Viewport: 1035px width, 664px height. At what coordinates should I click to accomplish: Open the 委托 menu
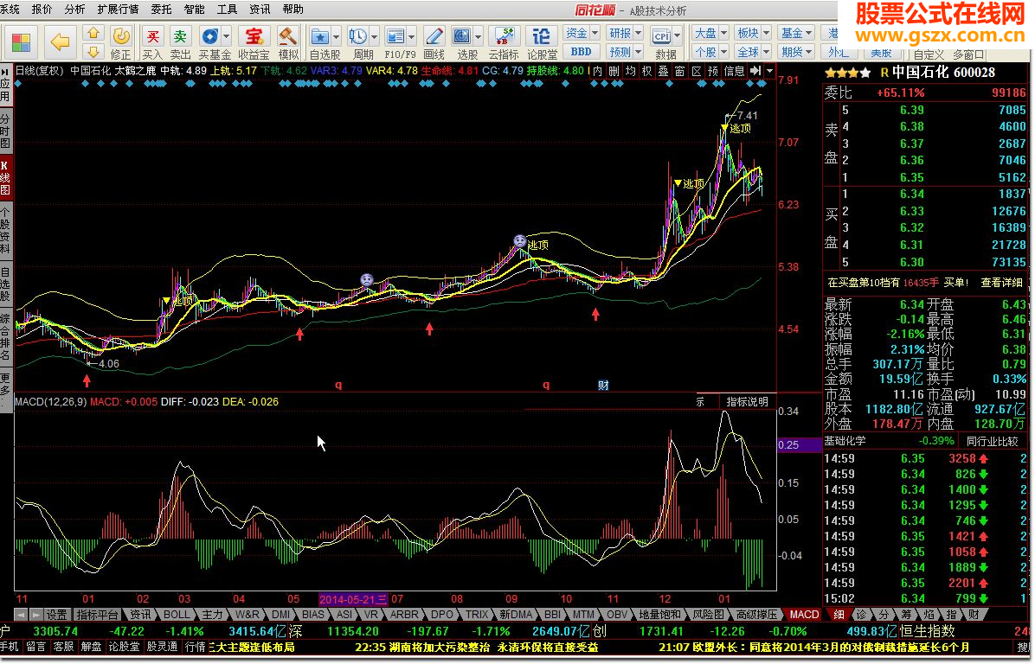161,10
